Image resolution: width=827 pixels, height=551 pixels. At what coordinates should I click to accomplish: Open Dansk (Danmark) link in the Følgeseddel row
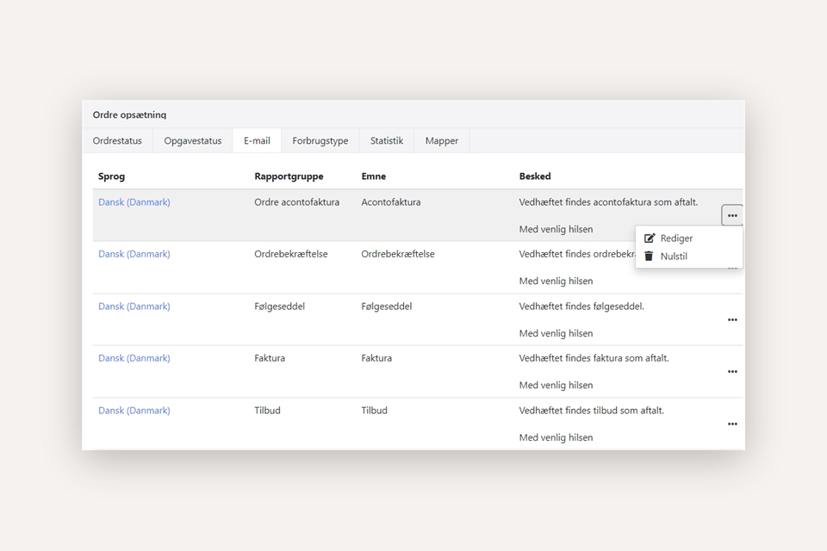tap(134, 306)
